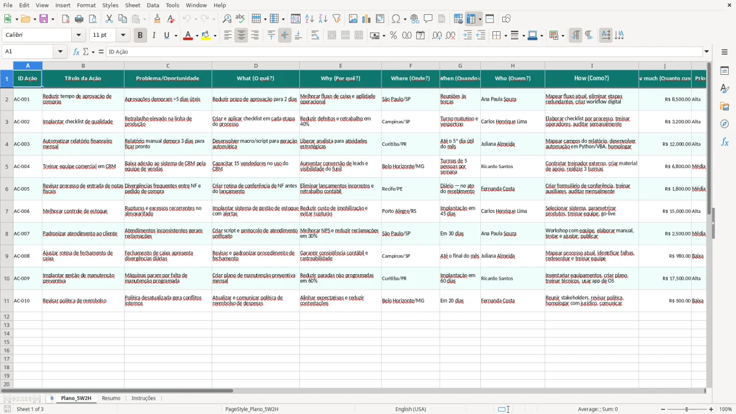Open the Borders dropdown arrow

coord(505,36)
